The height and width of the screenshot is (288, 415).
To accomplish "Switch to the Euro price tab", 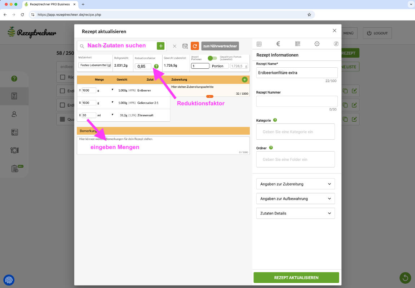I will [x=278, y=44].
